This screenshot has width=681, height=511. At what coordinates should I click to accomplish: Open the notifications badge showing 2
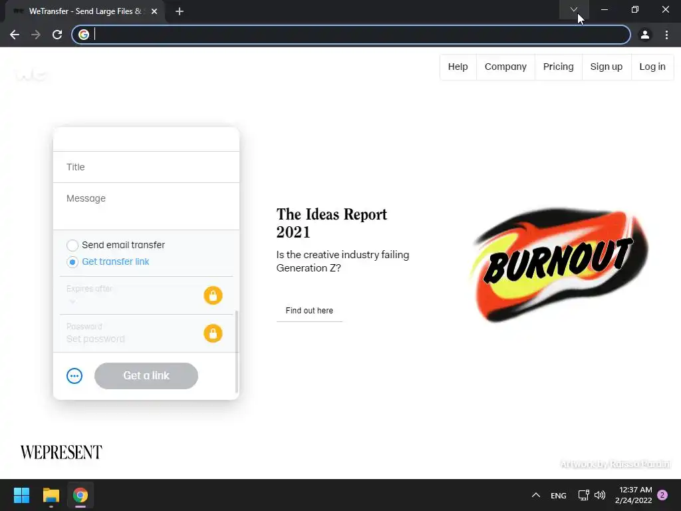[662, 495]
